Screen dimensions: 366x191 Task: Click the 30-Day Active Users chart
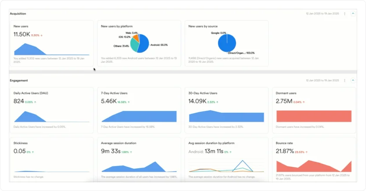(227, 116)
